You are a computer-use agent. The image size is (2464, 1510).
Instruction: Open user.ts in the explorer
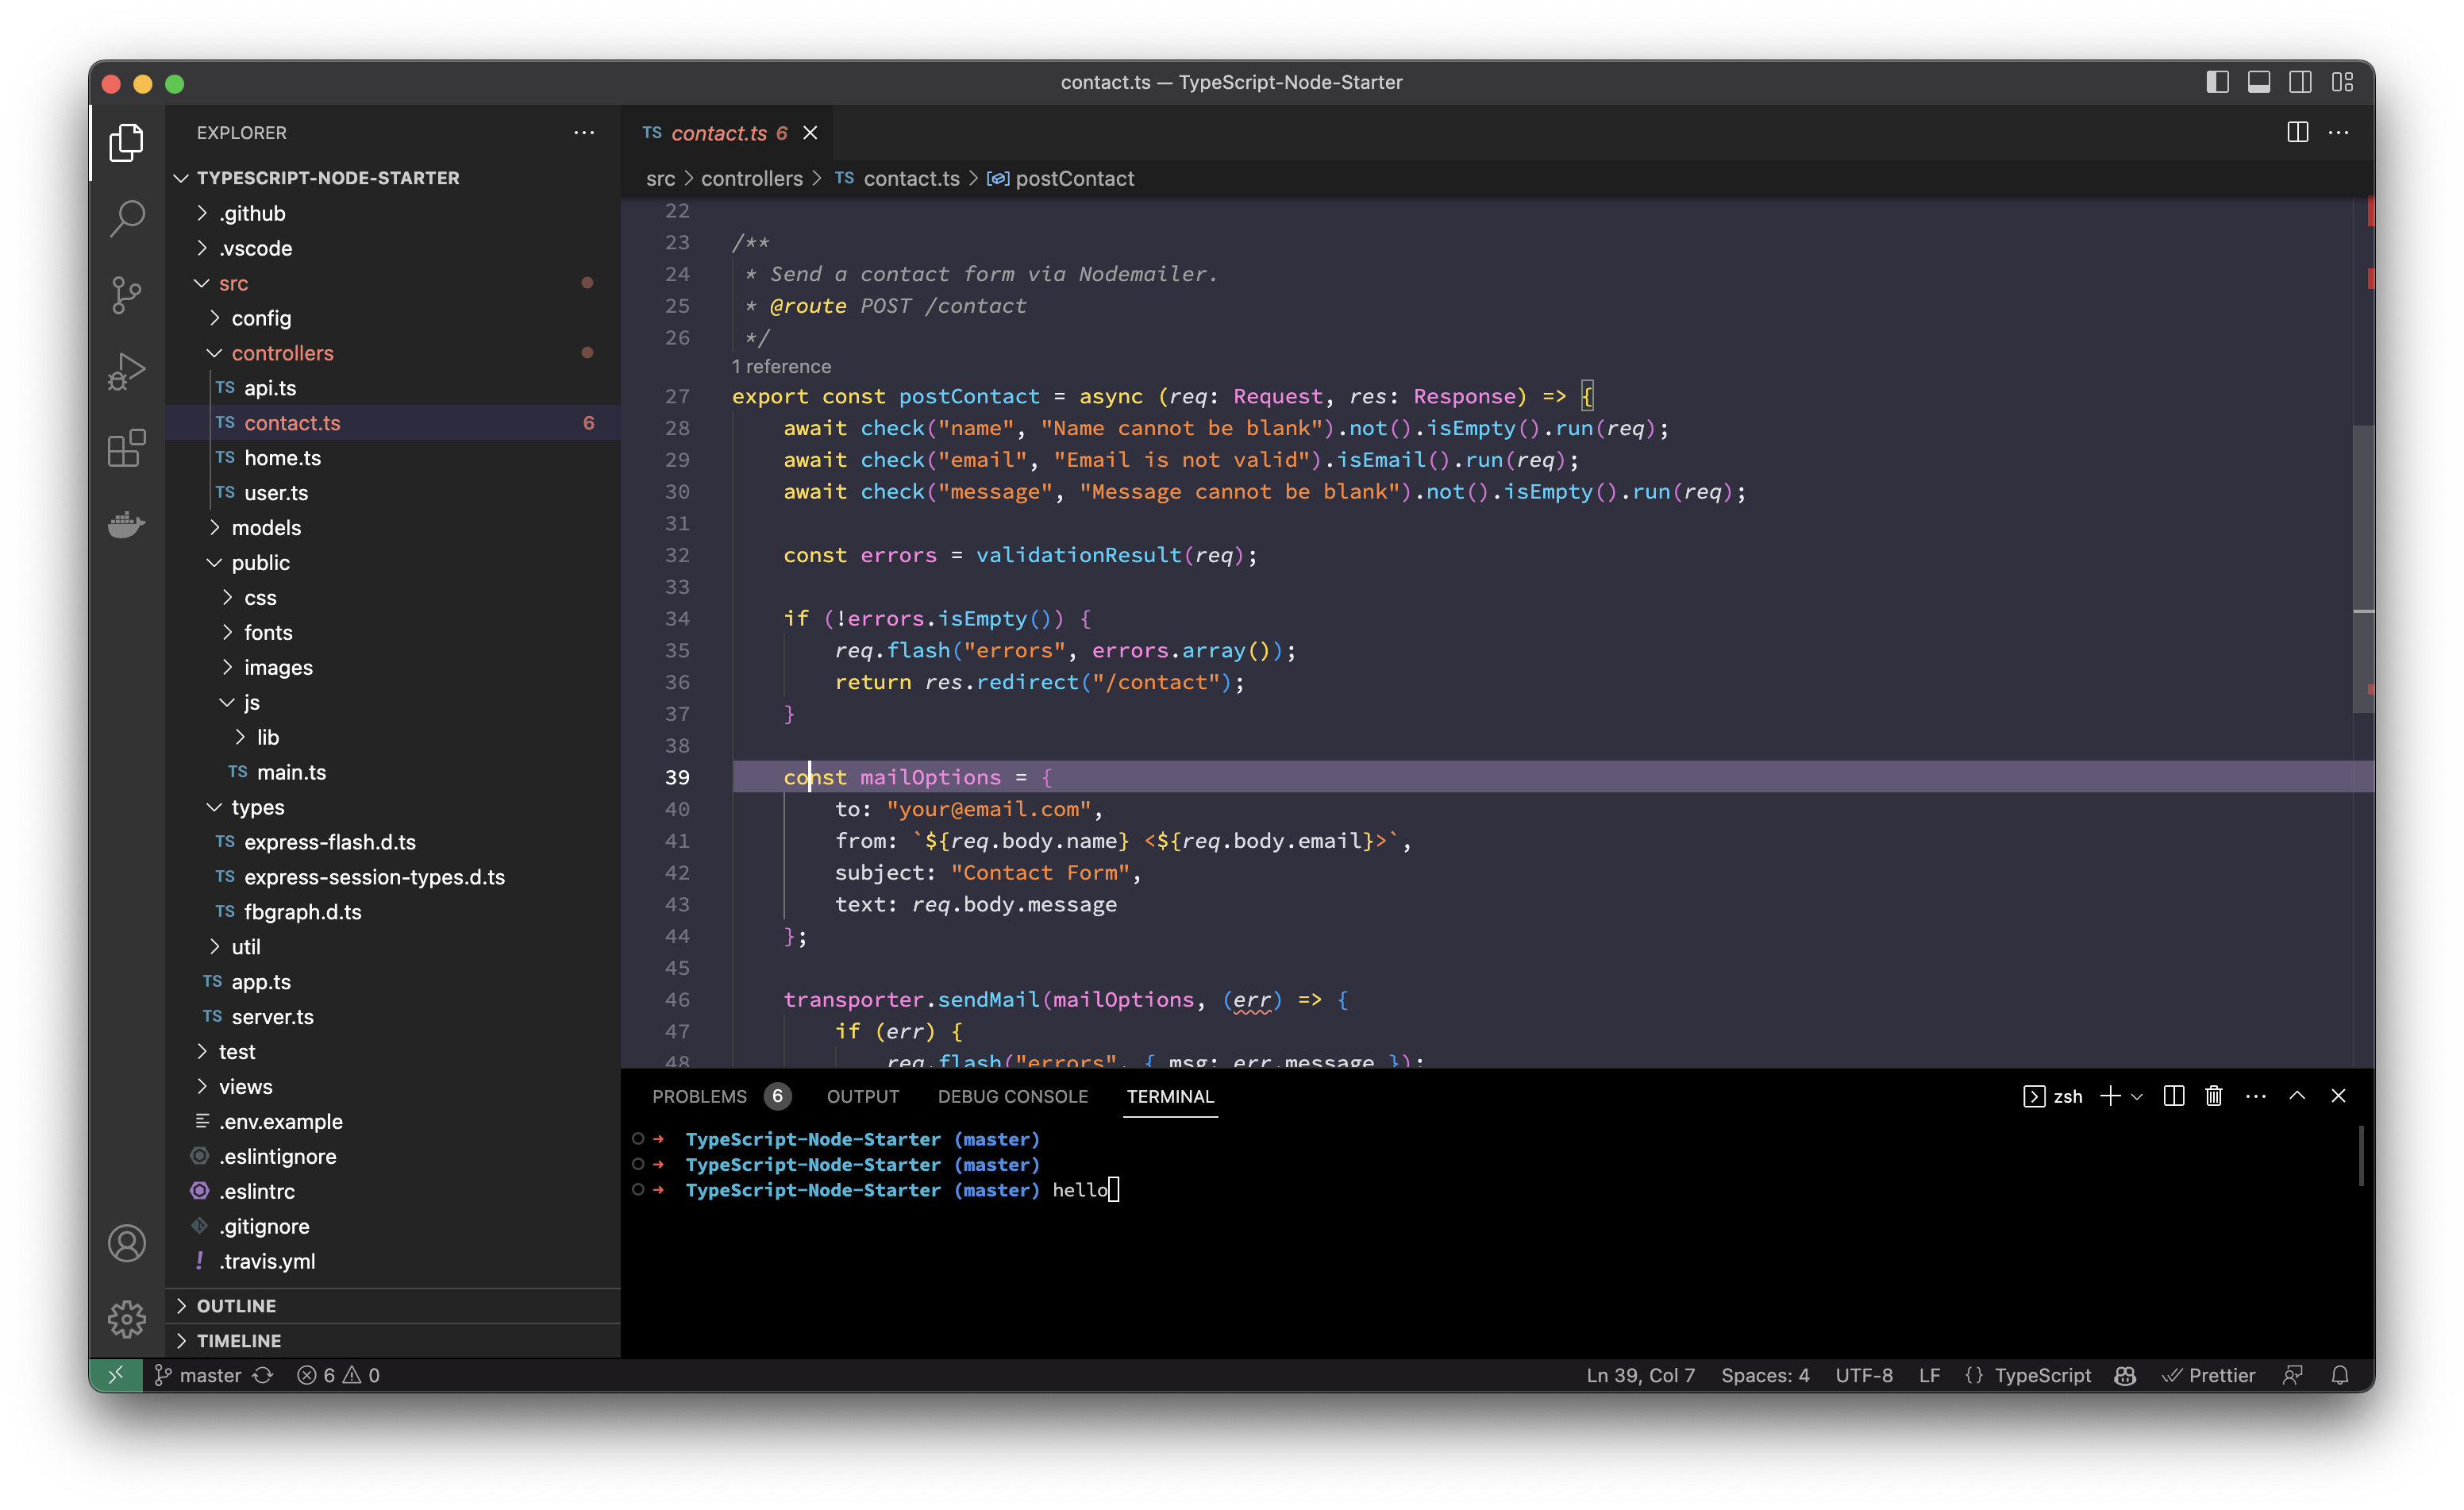click(392, 493)
